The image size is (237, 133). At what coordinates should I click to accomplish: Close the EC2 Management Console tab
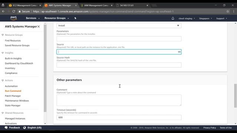click(40, 6)
